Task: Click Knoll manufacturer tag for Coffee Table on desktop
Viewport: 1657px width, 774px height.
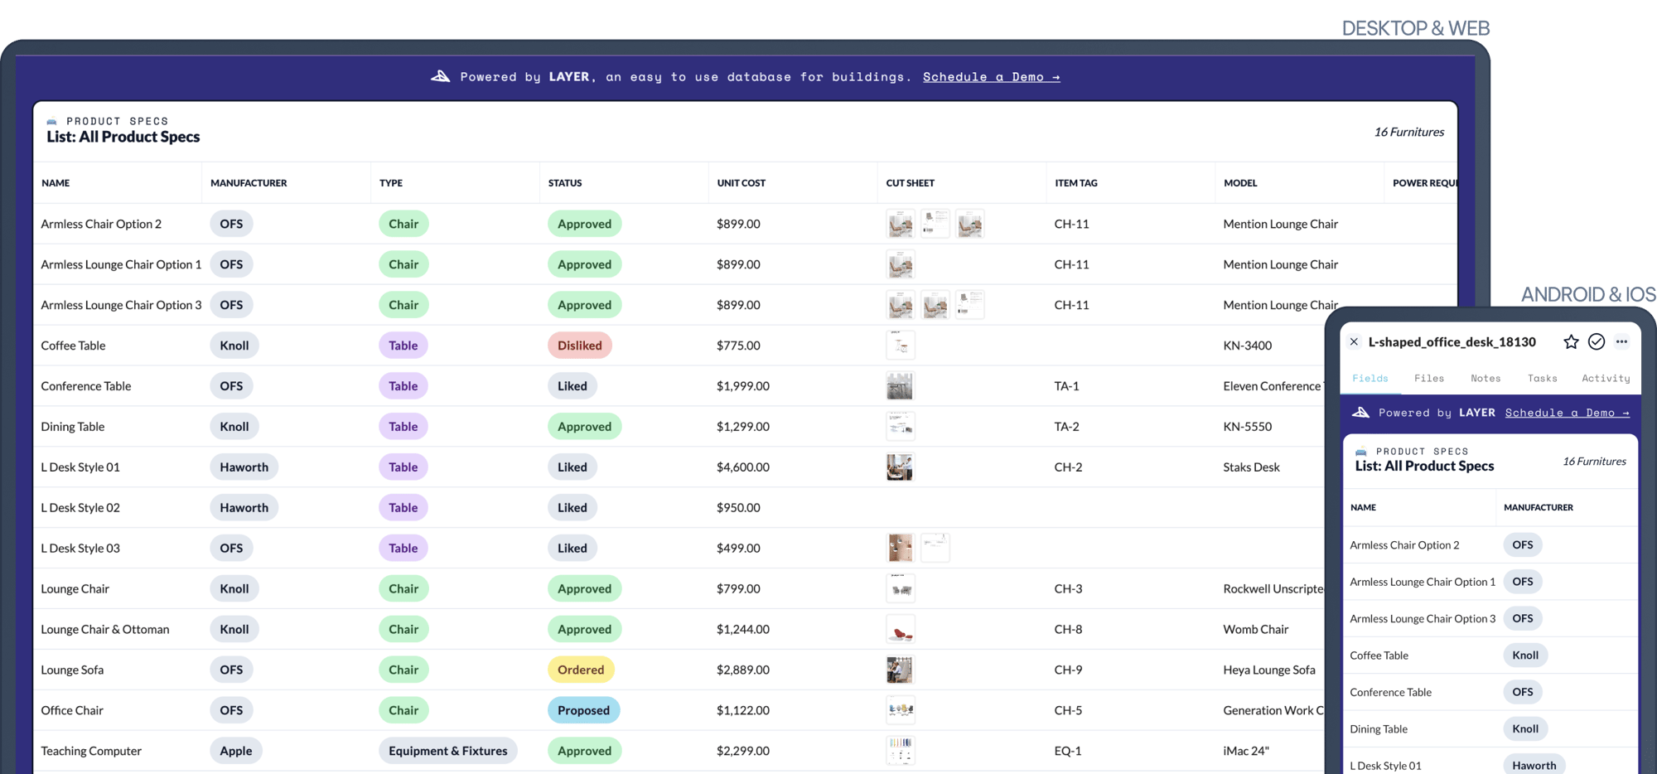Action: pyautogui.click(x=234, y=346)
